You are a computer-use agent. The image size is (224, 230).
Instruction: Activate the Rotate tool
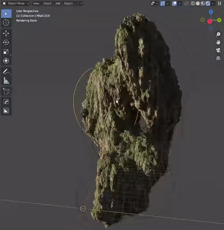(x=6, y=43)
